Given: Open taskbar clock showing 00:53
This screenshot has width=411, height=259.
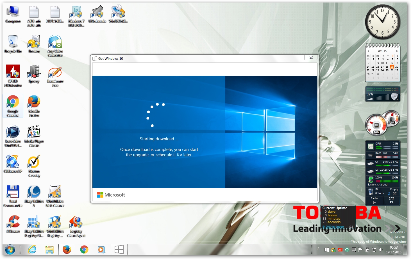Looking at the screenshot, I should click(394, 250).
